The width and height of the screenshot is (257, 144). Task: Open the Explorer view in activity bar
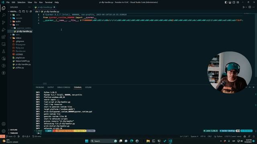(x=4, y=8)
